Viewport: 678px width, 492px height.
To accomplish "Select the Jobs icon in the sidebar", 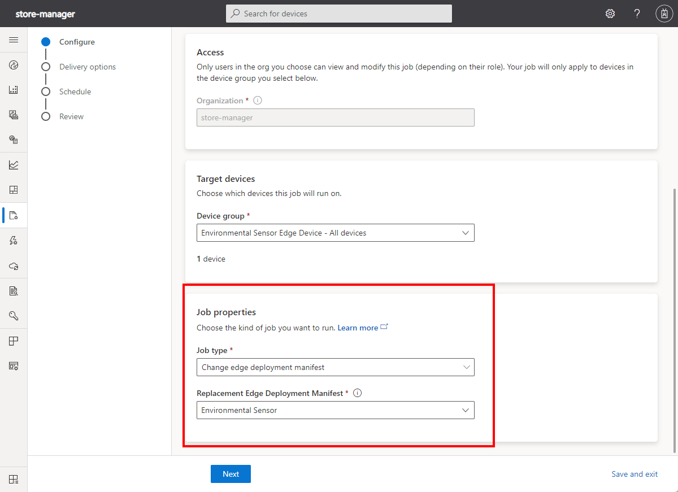I will click(x=14, y=215).
